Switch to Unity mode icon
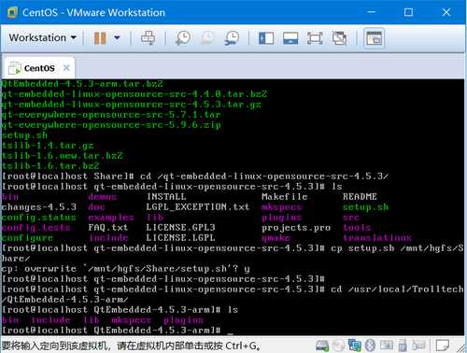This screenshot has height=353, width=467. point(339,38)
